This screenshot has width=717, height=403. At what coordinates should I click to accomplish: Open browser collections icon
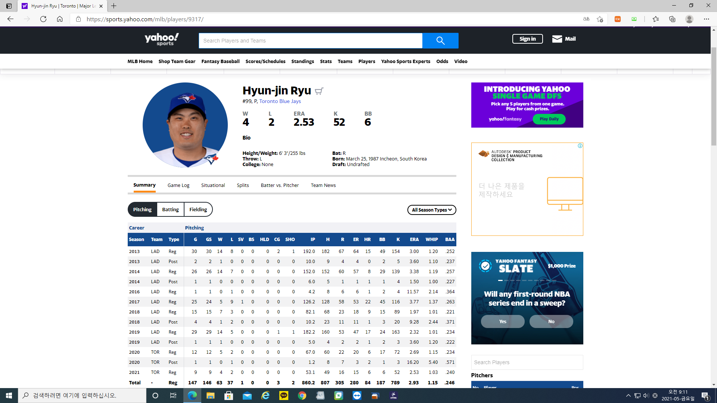tap(672, 19)
